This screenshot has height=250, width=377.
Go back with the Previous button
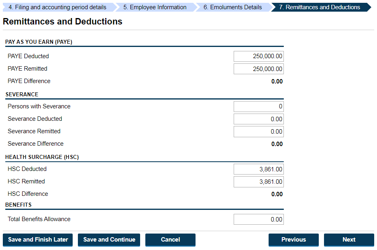tap(293, 240)
